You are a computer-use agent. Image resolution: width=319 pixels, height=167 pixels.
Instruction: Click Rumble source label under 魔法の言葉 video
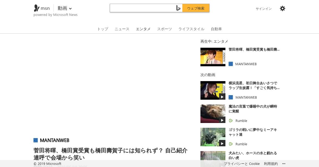tap(241, 121)
